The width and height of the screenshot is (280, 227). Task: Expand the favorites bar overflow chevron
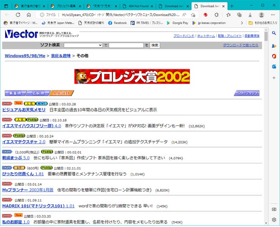pyautogui.click(x=242, y=23)
